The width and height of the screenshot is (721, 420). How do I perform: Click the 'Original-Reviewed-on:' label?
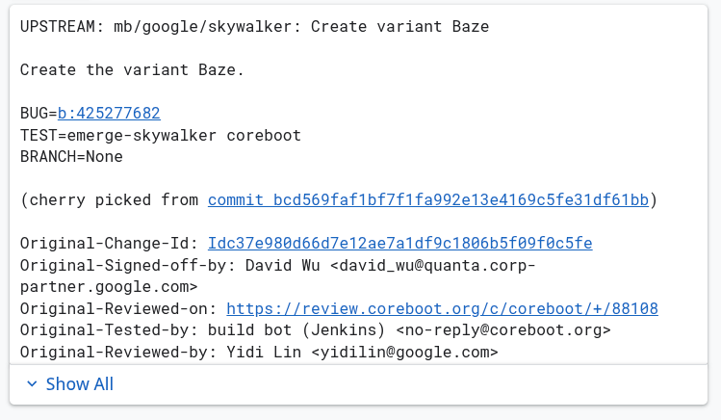coord(118,308)
